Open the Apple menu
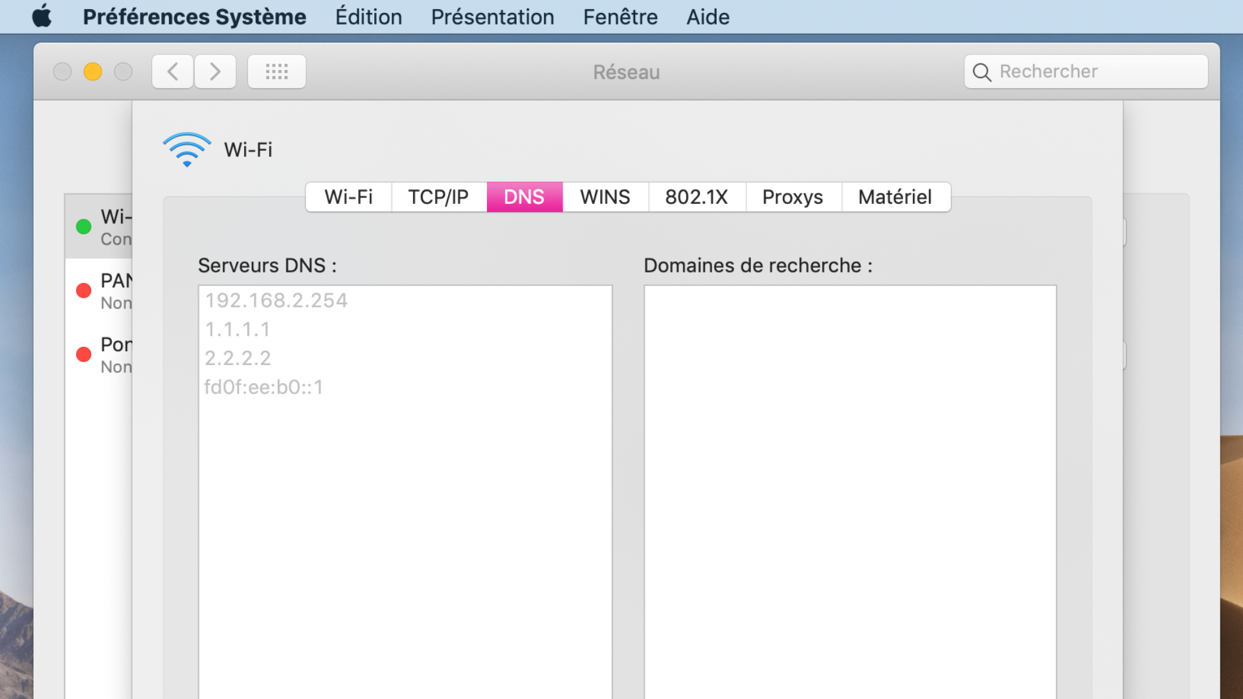The height and width of the screenshot is (699, 1243). point(42,16)
